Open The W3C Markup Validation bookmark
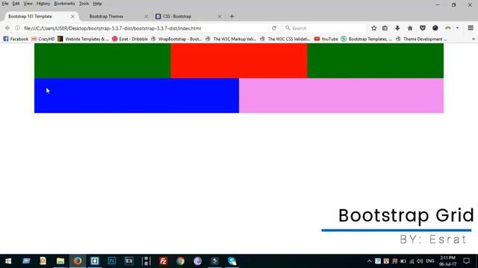This screenshot has width=478, height=268. coord(231,39)
